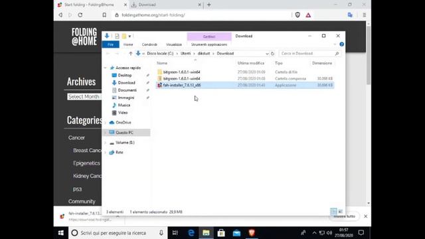Open the Windows Start menu
425x239 pixels.
(61, 233)
